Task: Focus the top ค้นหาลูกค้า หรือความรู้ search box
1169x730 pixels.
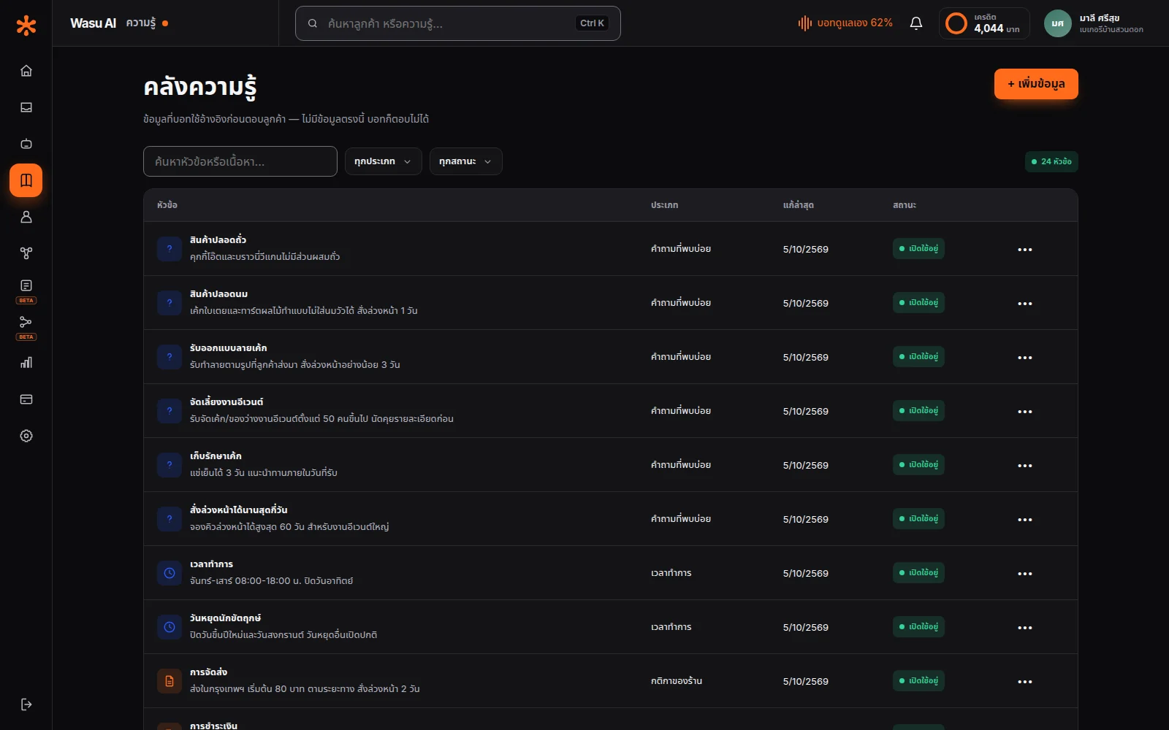Action: coord(458,23)
